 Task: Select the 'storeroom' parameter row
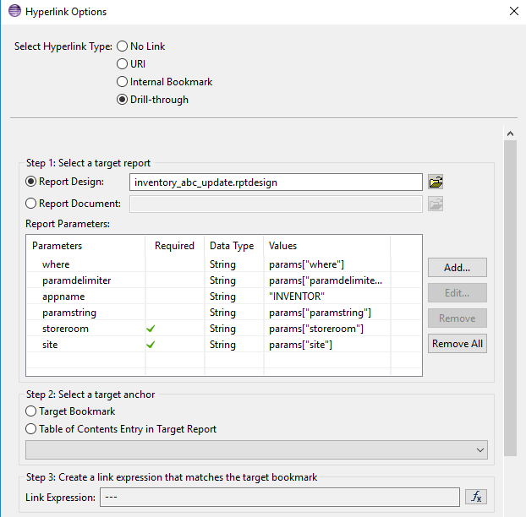tap(224, 329)
